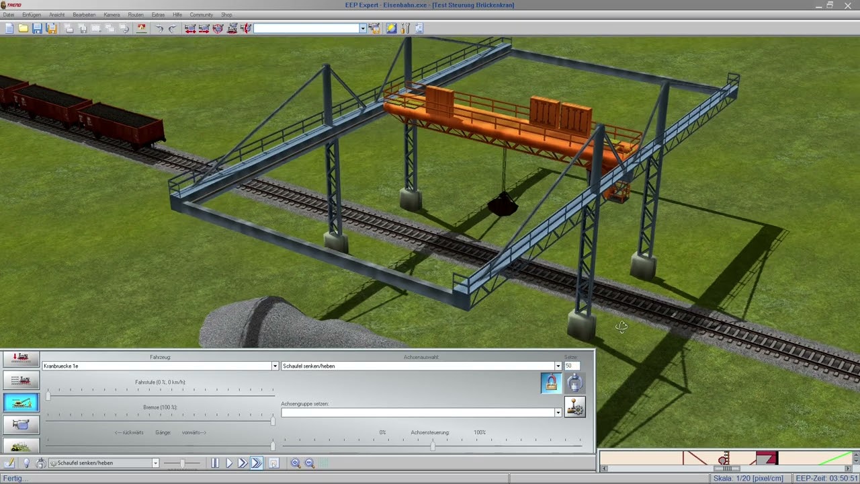
Task: Click the save-as double floppy icon
Action: pos(51,28)
